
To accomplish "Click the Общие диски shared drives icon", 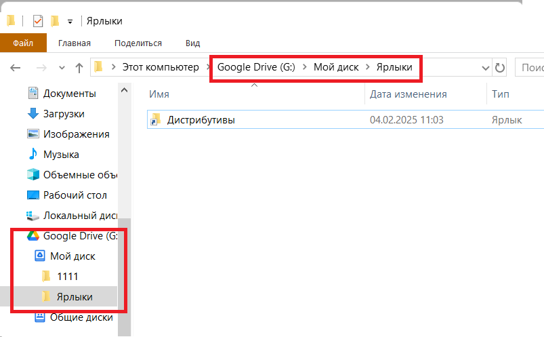I will tap(40, 317).
